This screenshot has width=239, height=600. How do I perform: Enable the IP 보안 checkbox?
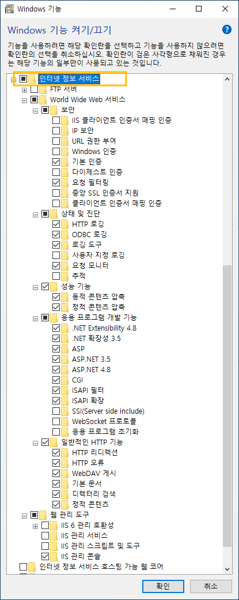click(56, 131)
